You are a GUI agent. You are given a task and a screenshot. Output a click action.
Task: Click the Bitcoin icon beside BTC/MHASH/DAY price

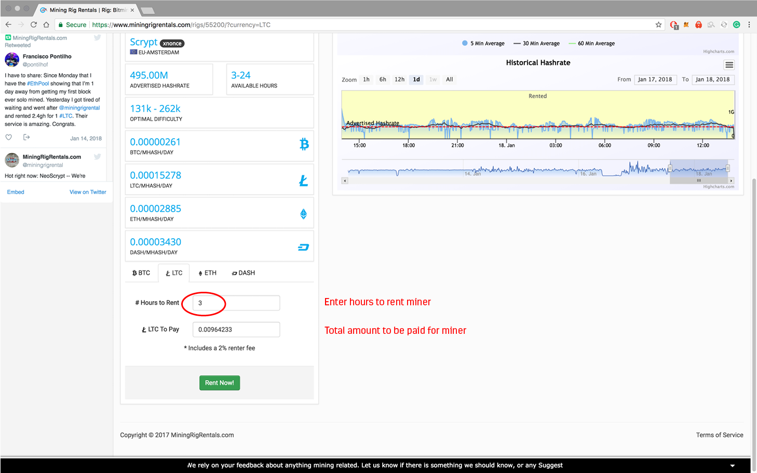pos(304,144)
